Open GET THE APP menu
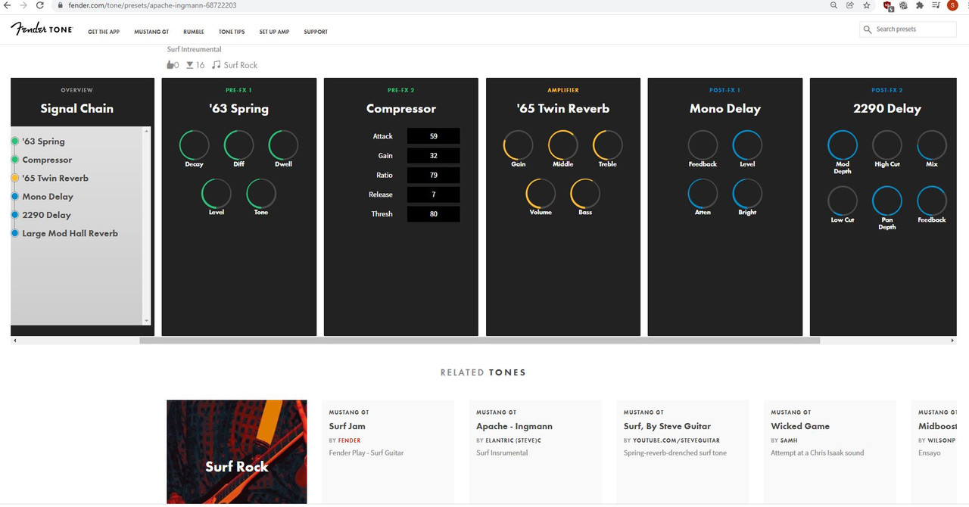The image size is (969, 507). click(104, 32)
